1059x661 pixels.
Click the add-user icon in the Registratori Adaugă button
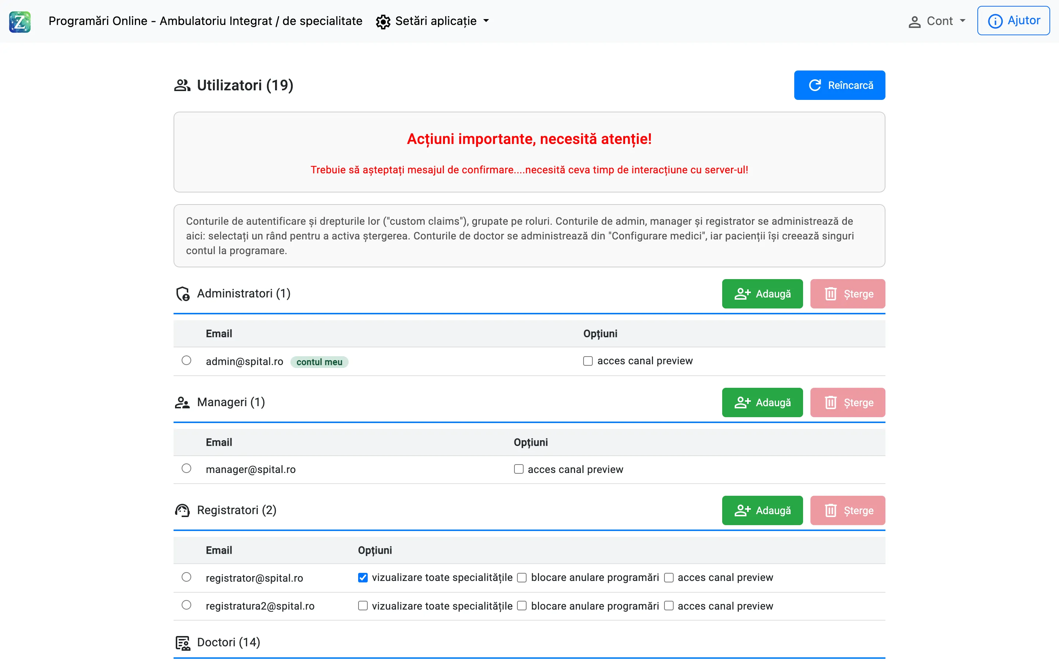pyautogui.click(x=742, y=510)
